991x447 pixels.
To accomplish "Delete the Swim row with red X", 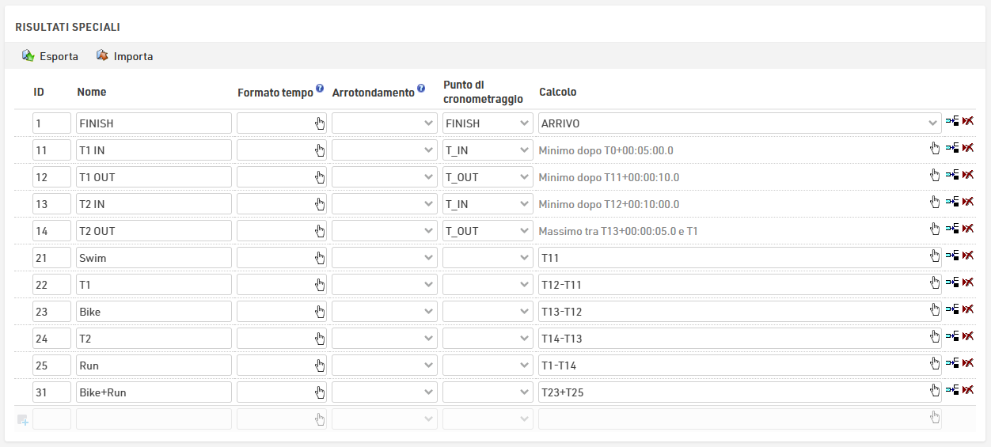I will click(x=967, y=256).
